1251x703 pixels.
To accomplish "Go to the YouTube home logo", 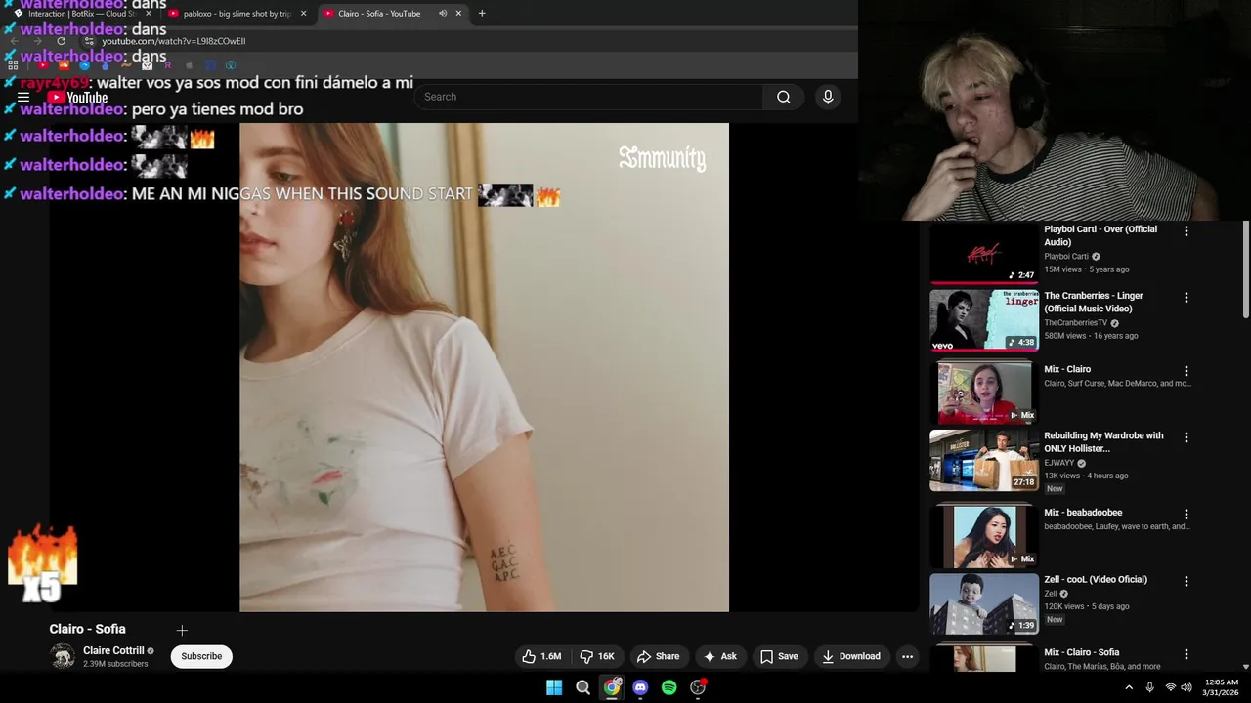I will click(x=78, y=98).
